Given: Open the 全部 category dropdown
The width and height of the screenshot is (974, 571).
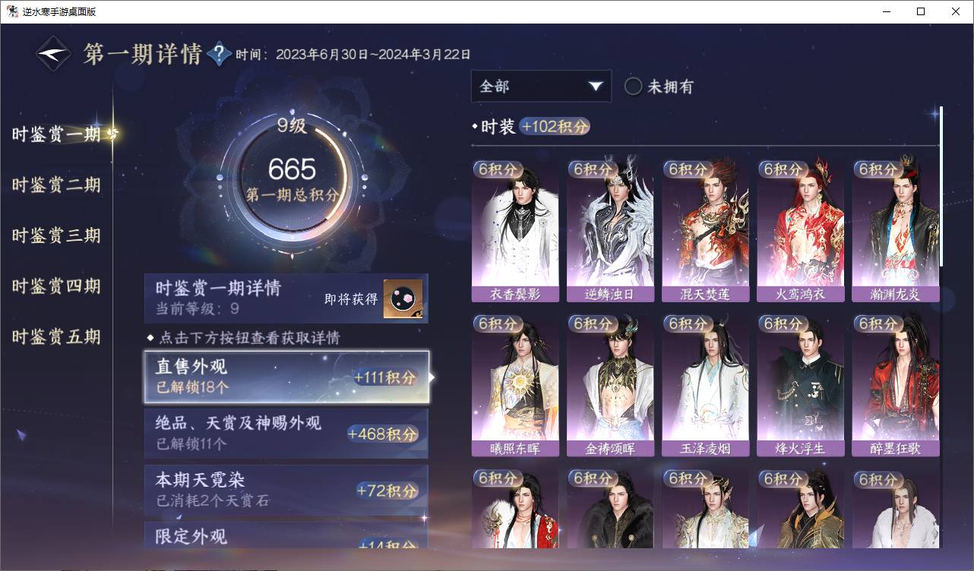Looking at the screenshot, I should pyautogui.click(x=541, y=87).
